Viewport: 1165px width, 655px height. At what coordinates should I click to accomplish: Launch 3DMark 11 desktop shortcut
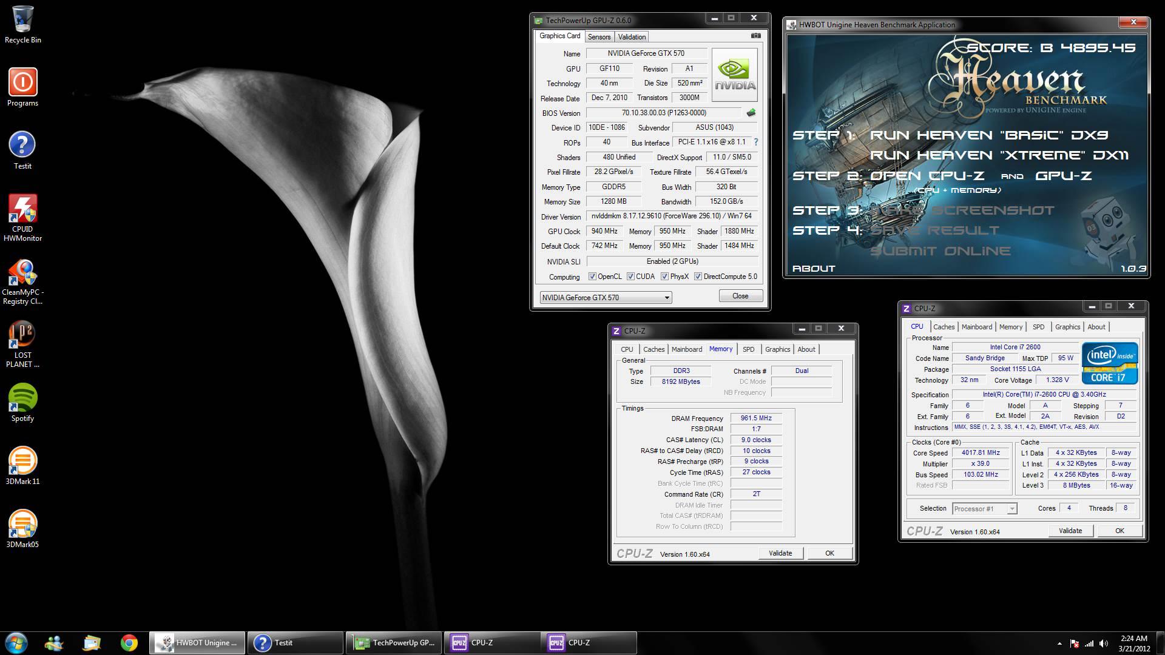(x=22, y=466)
